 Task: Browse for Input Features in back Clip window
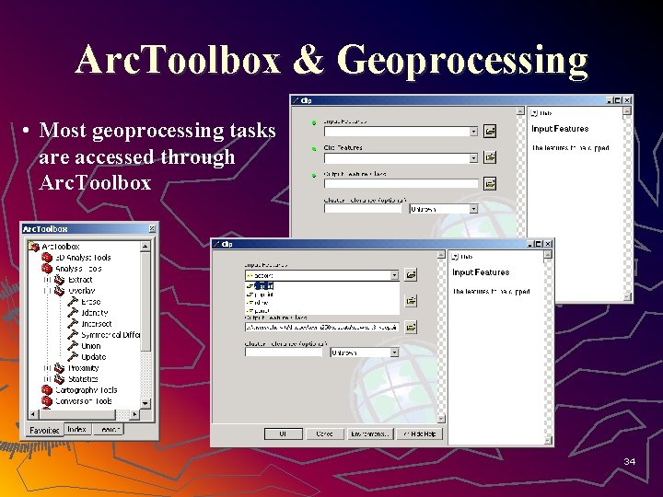click(490, 131)
